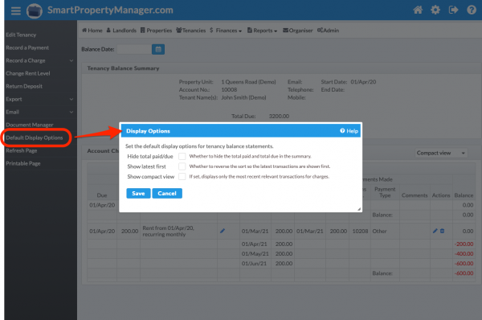Go to home via top-right house icon
The width and height of the screenshot is (482, 320).
click(418, 10)
